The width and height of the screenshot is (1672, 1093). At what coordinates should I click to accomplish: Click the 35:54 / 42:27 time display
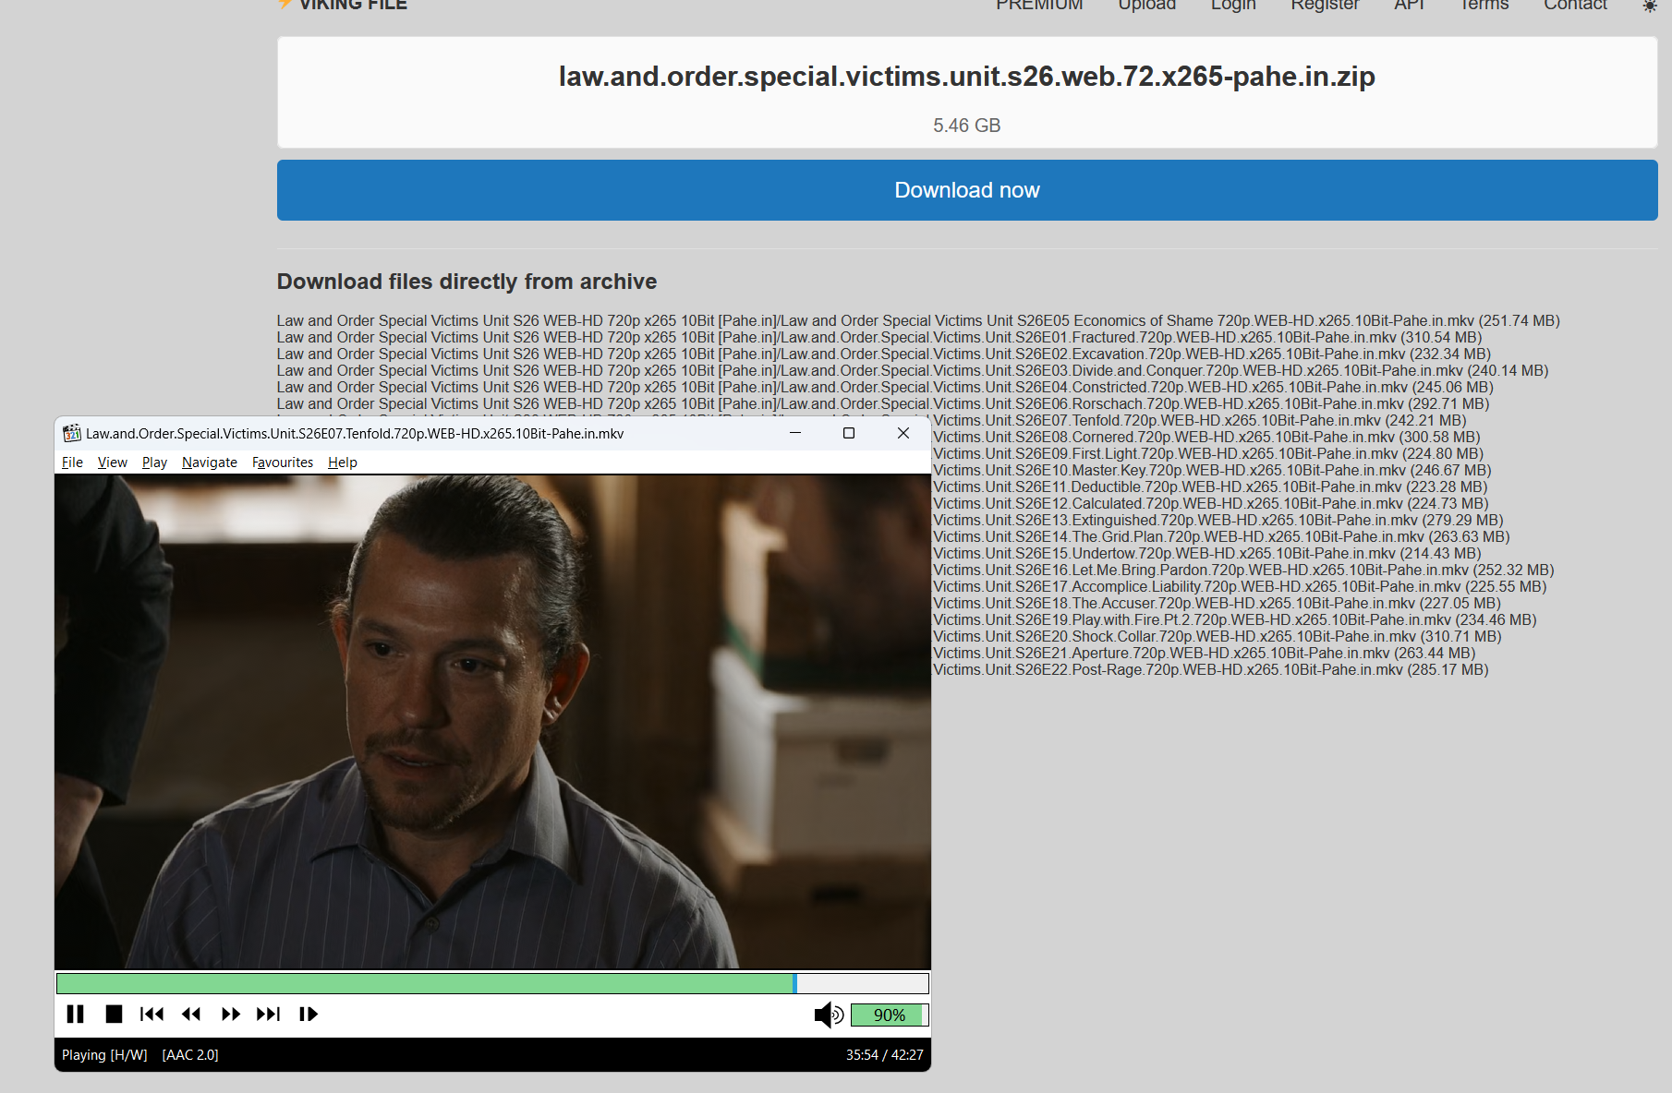pos(884,1055)
